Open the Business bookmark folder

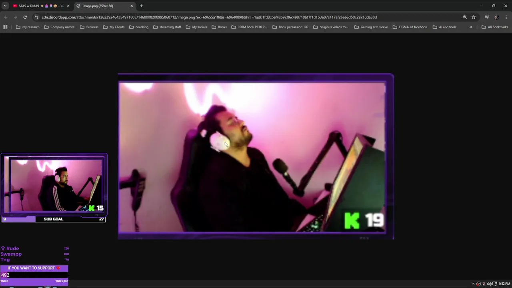pyautogui.click(x=89, y=27)
